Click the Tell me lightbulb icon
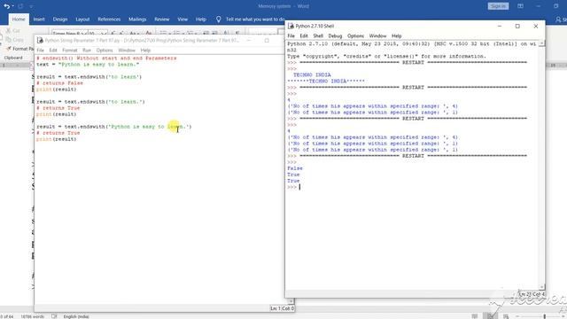Screen dimensions: 567x319 tap(219, 19)
